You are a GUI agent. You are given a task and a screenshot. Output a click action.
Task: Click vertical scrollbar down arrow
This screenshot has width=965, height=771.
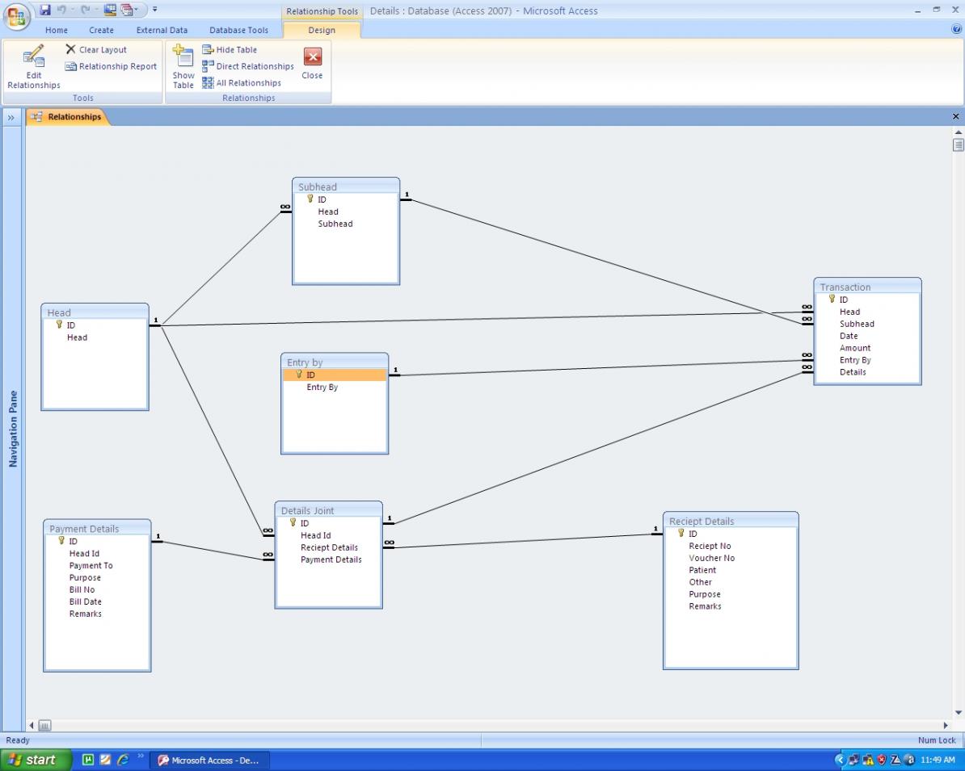click(958, 713)
